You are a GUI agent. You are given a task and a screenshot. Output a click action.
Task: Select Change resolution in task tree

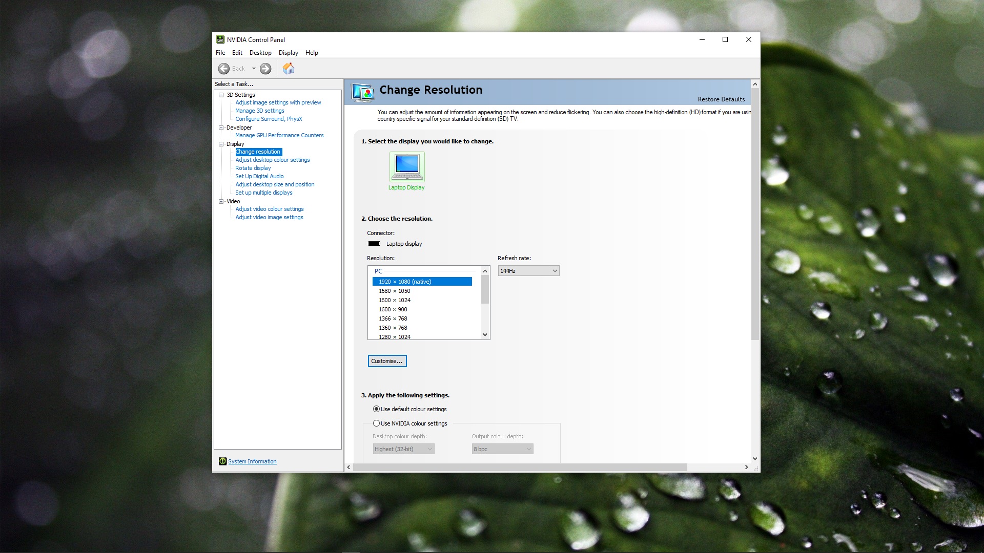coord(258,152)
